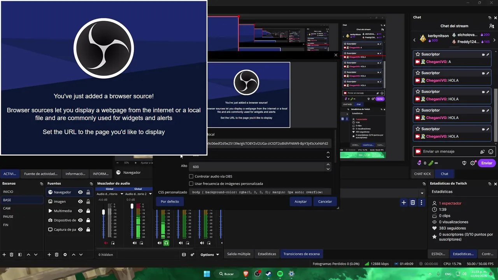Unmute the muted first audio channel

tap(106, 243)
